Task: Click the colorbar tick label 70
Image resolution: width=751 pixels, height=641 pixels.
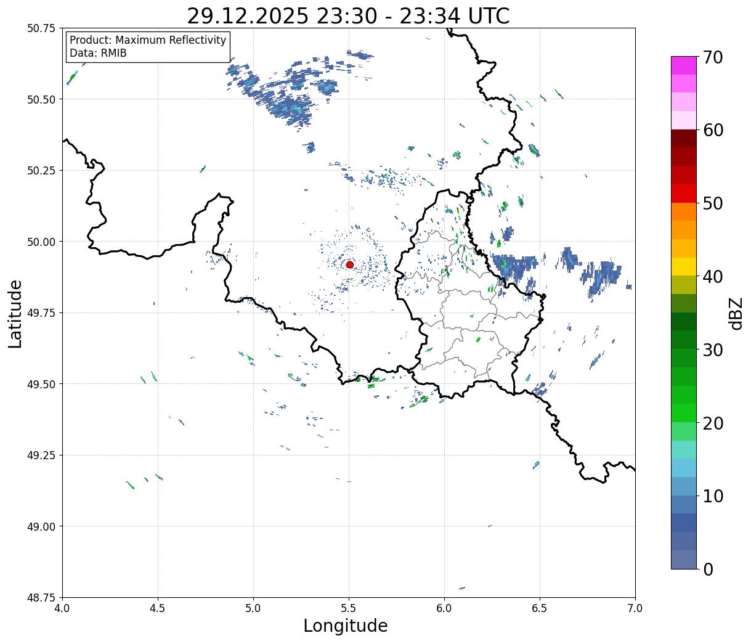Action: (x=713, y=57)
